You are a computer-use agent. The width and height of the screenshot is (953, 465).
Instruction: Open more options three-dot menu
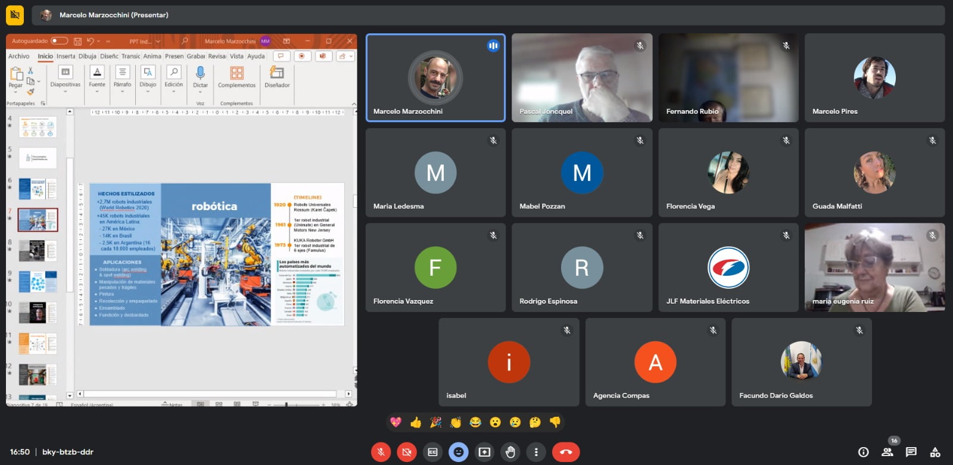(535, 452)
